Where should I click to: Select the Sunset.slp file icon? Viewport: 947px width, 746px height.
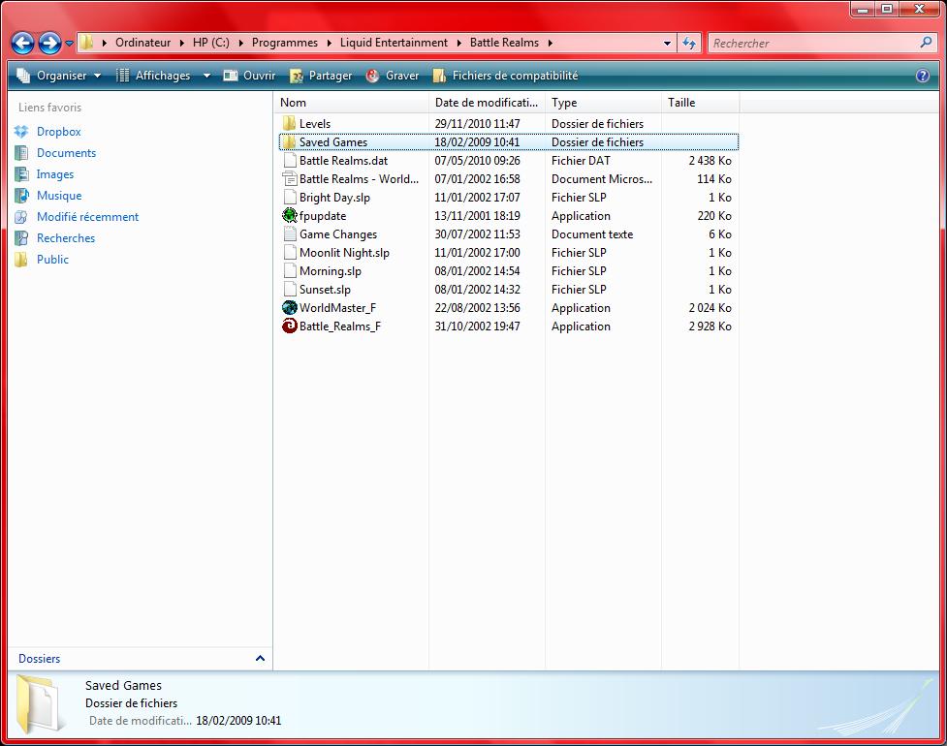tap(289, 289)
